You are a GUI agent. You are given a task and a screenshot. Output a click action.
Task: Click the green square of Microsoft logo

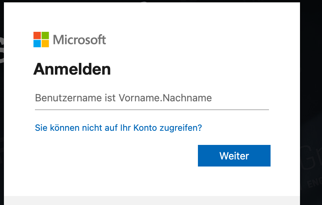pos(45,35)
